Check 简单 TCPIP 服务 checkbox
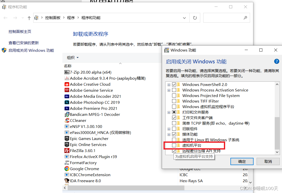282x193 pixels. (174, 123)
